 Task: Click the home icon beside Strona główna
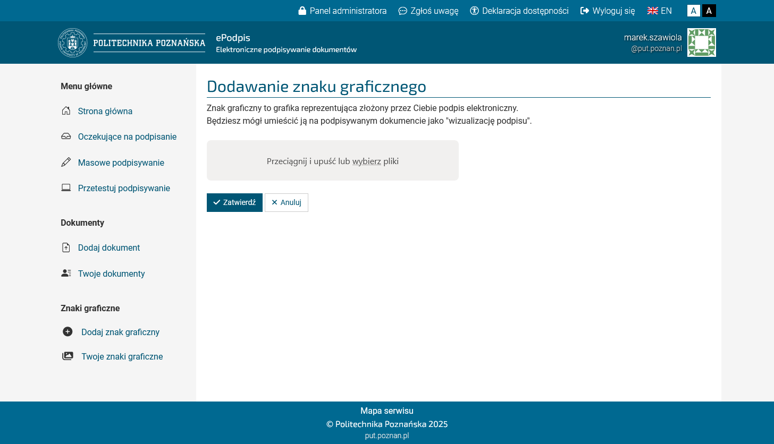(x=66, y=111)
